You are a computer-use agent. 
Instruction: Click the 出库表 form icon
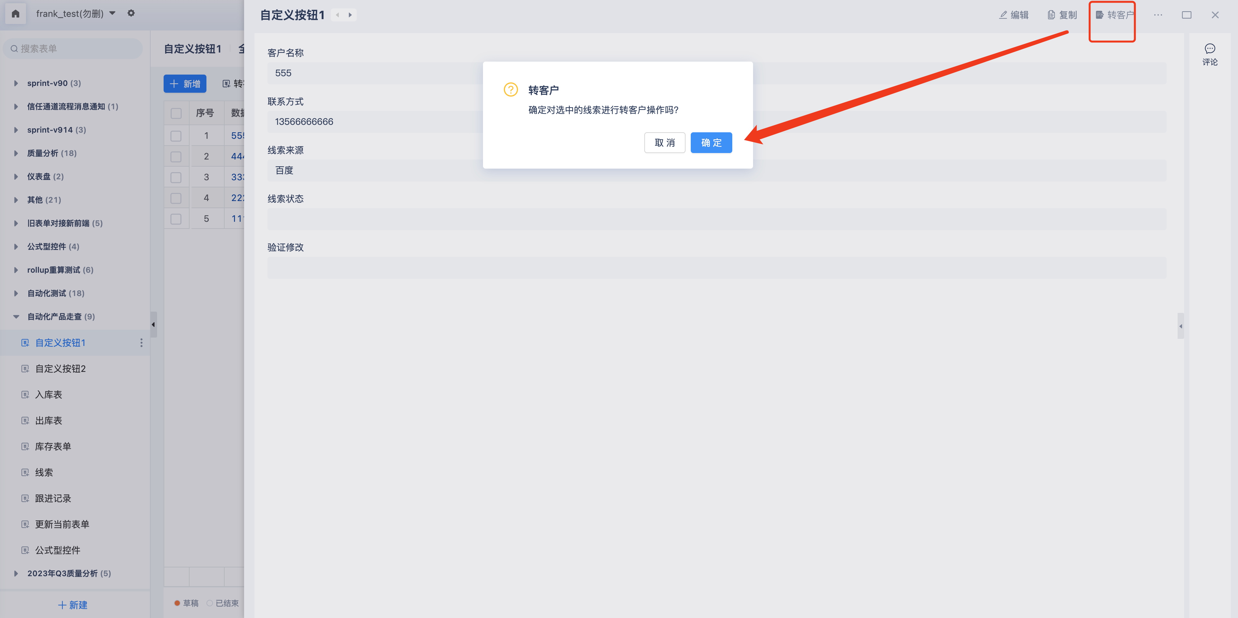pyautogui.click(x=25, y=421)
